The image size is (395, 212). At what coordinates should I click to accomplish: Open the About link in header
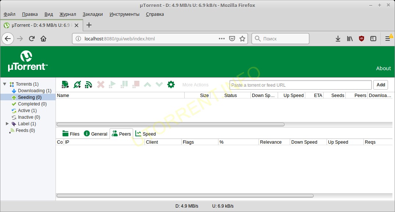(x=383, y=68)
